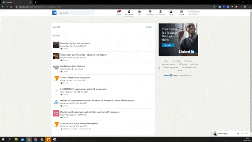
Task: Open the Advertising footer link
Action: tap(194, 64)
